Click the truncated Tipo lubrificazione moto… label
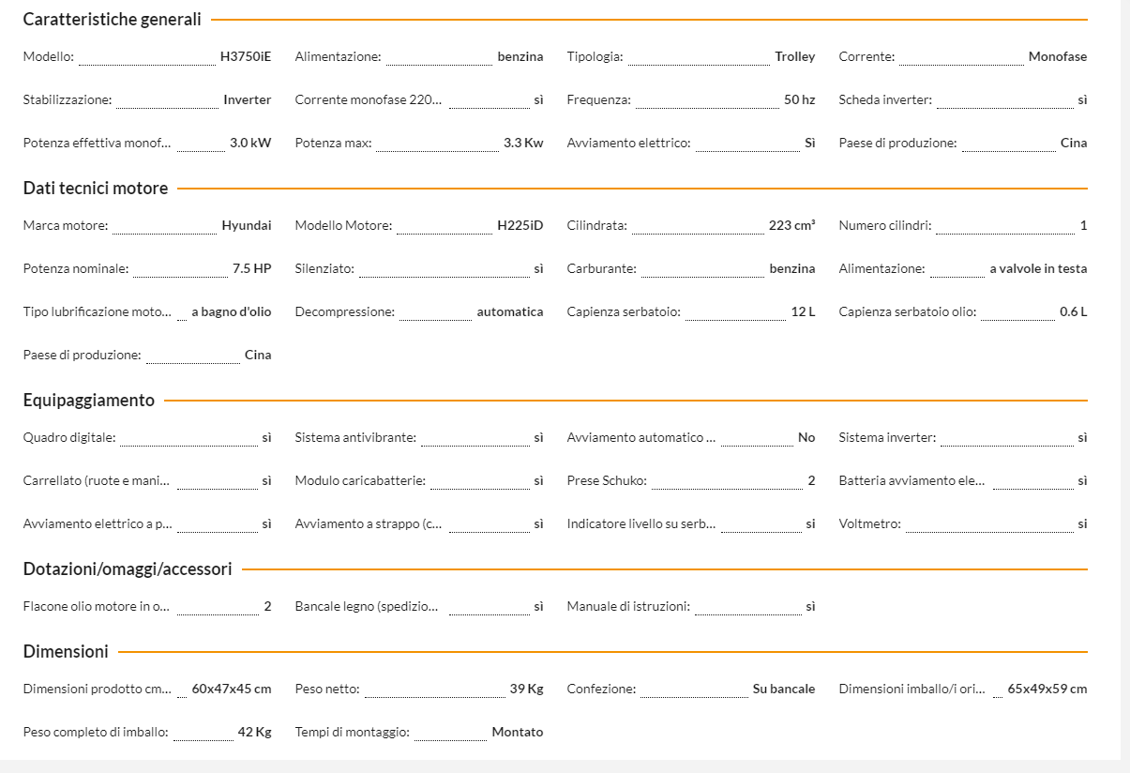The width and height of the screenshot is (1130, 773). (98, 311)
